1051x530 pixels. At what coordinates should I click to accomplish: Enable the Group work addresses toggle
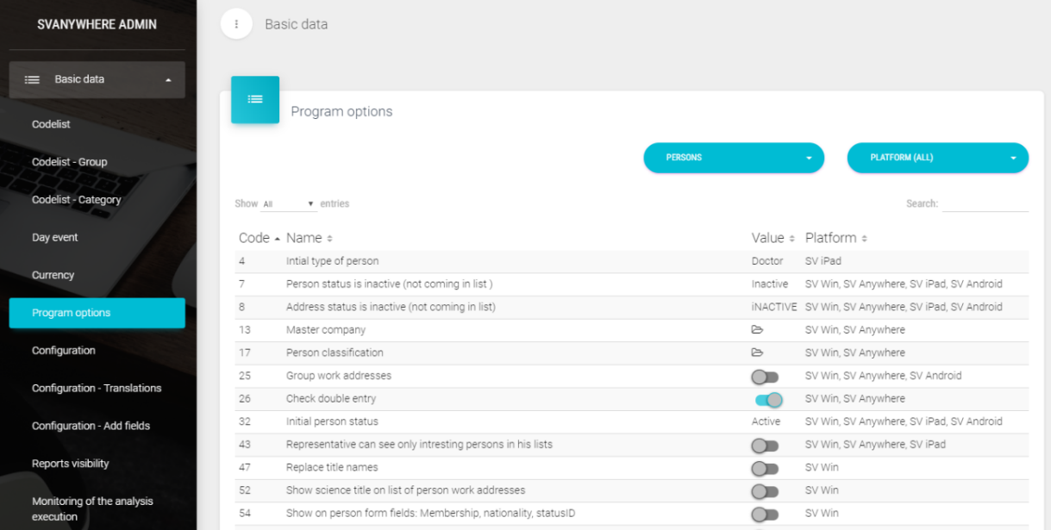(765, 377)
